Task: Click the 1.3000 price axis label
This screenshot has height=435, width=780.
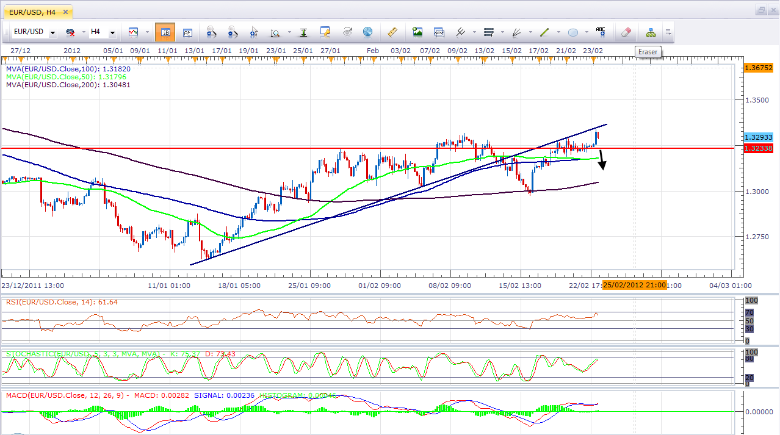Action: tap(758, 191)
